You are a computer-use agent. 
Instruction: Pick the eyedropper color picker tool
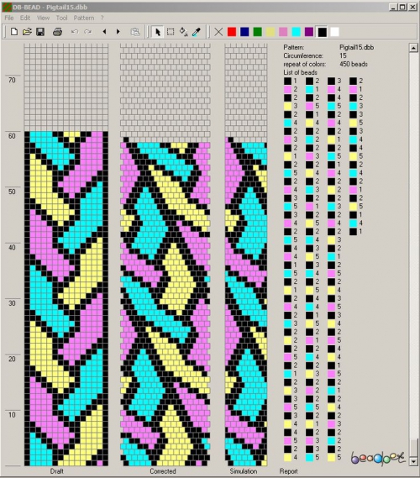point(197,32)
